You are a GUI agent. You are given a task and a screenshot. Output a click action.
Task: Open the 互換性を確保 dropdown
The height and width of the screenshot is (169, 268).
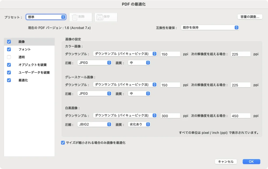coord(210,27)
